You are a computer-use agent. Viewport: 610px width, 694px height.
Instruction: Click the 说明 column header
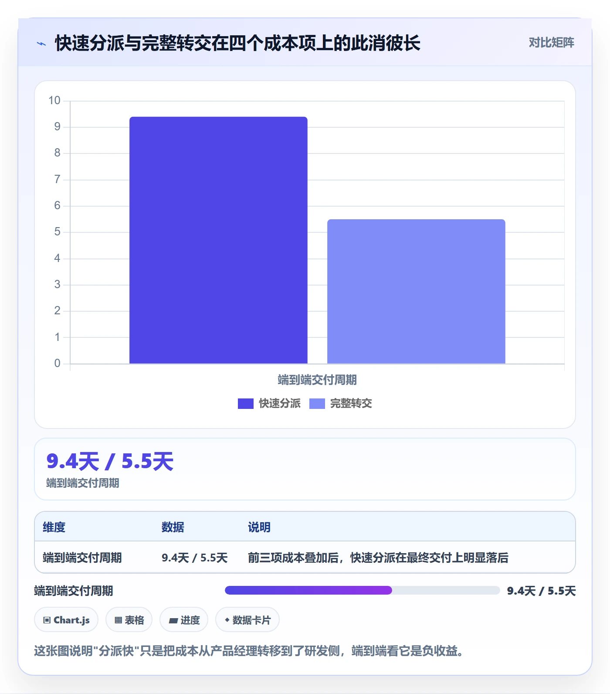tap(259, 527)
